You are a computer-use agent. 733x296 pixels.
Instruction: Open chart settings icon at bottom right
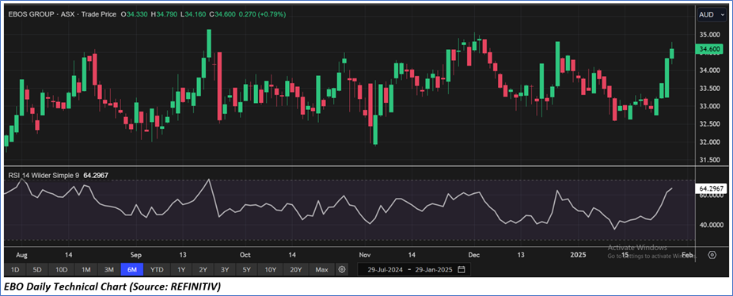[712, 255]
